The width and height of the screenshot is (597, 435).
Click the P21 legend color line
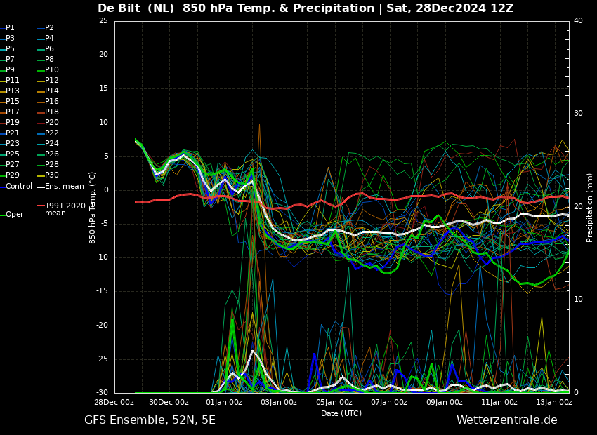click(x=2, y=133)
